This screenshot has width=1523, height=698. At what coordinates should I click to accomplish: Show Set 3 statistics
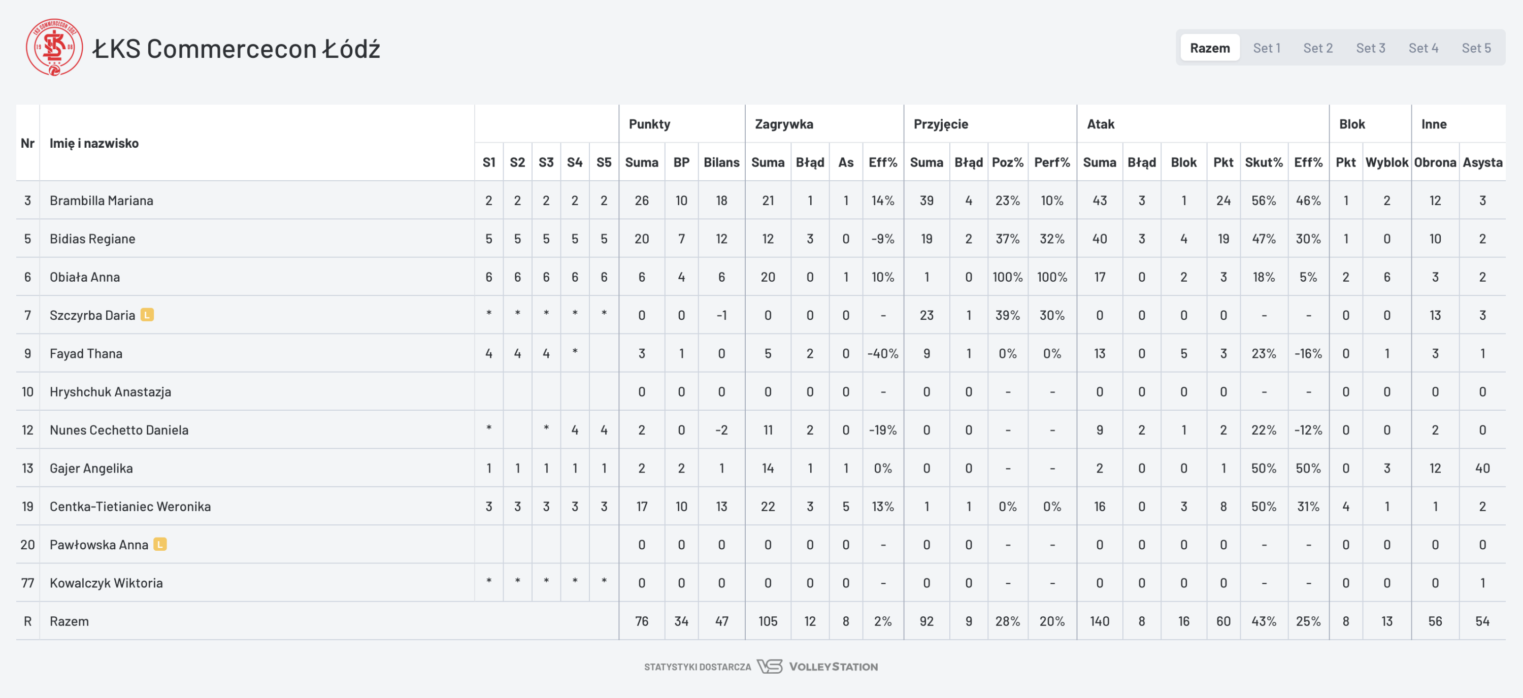pyautogui.click(x=1371, y=48)
